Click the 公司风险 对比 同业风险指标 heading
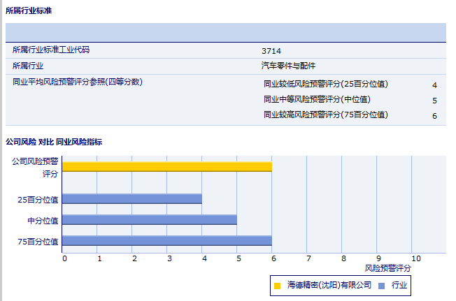The image size is (456, 301). [54, 142]
